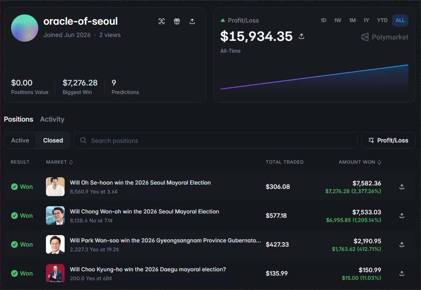Open the Activity tab
The width and height of the screenshot is (421, 290).
52,119
